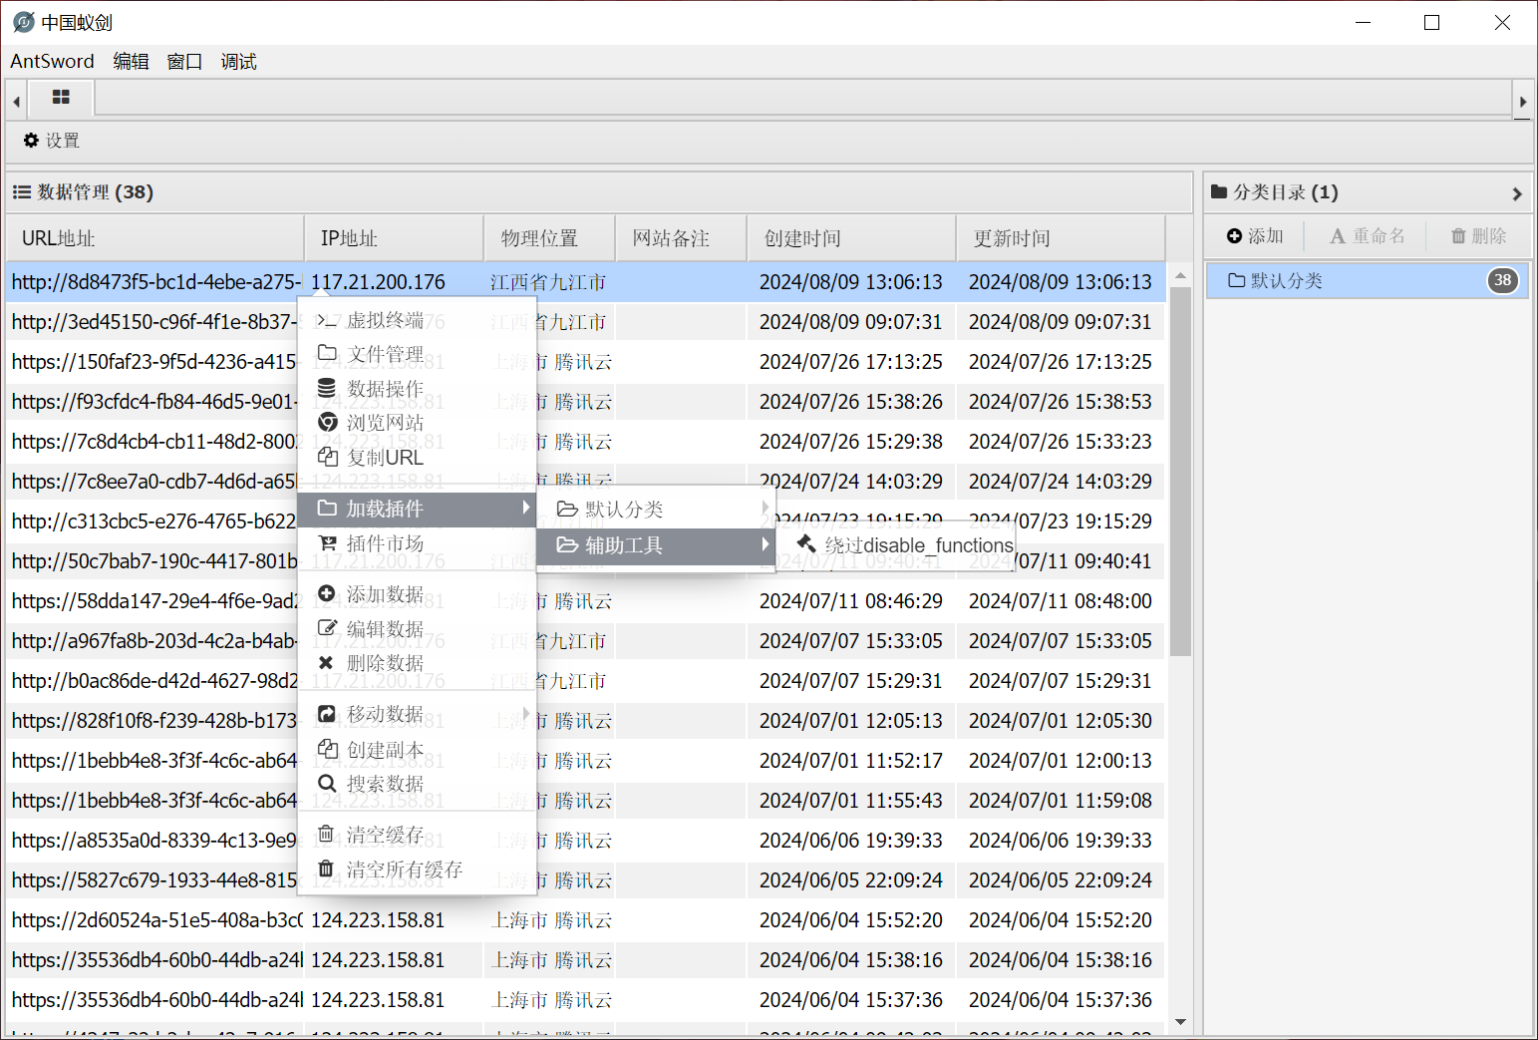This screenshot has width=1538, height=1040.
Task: Expand the 加载插件 submenu arrow
Action: point(525,509)
